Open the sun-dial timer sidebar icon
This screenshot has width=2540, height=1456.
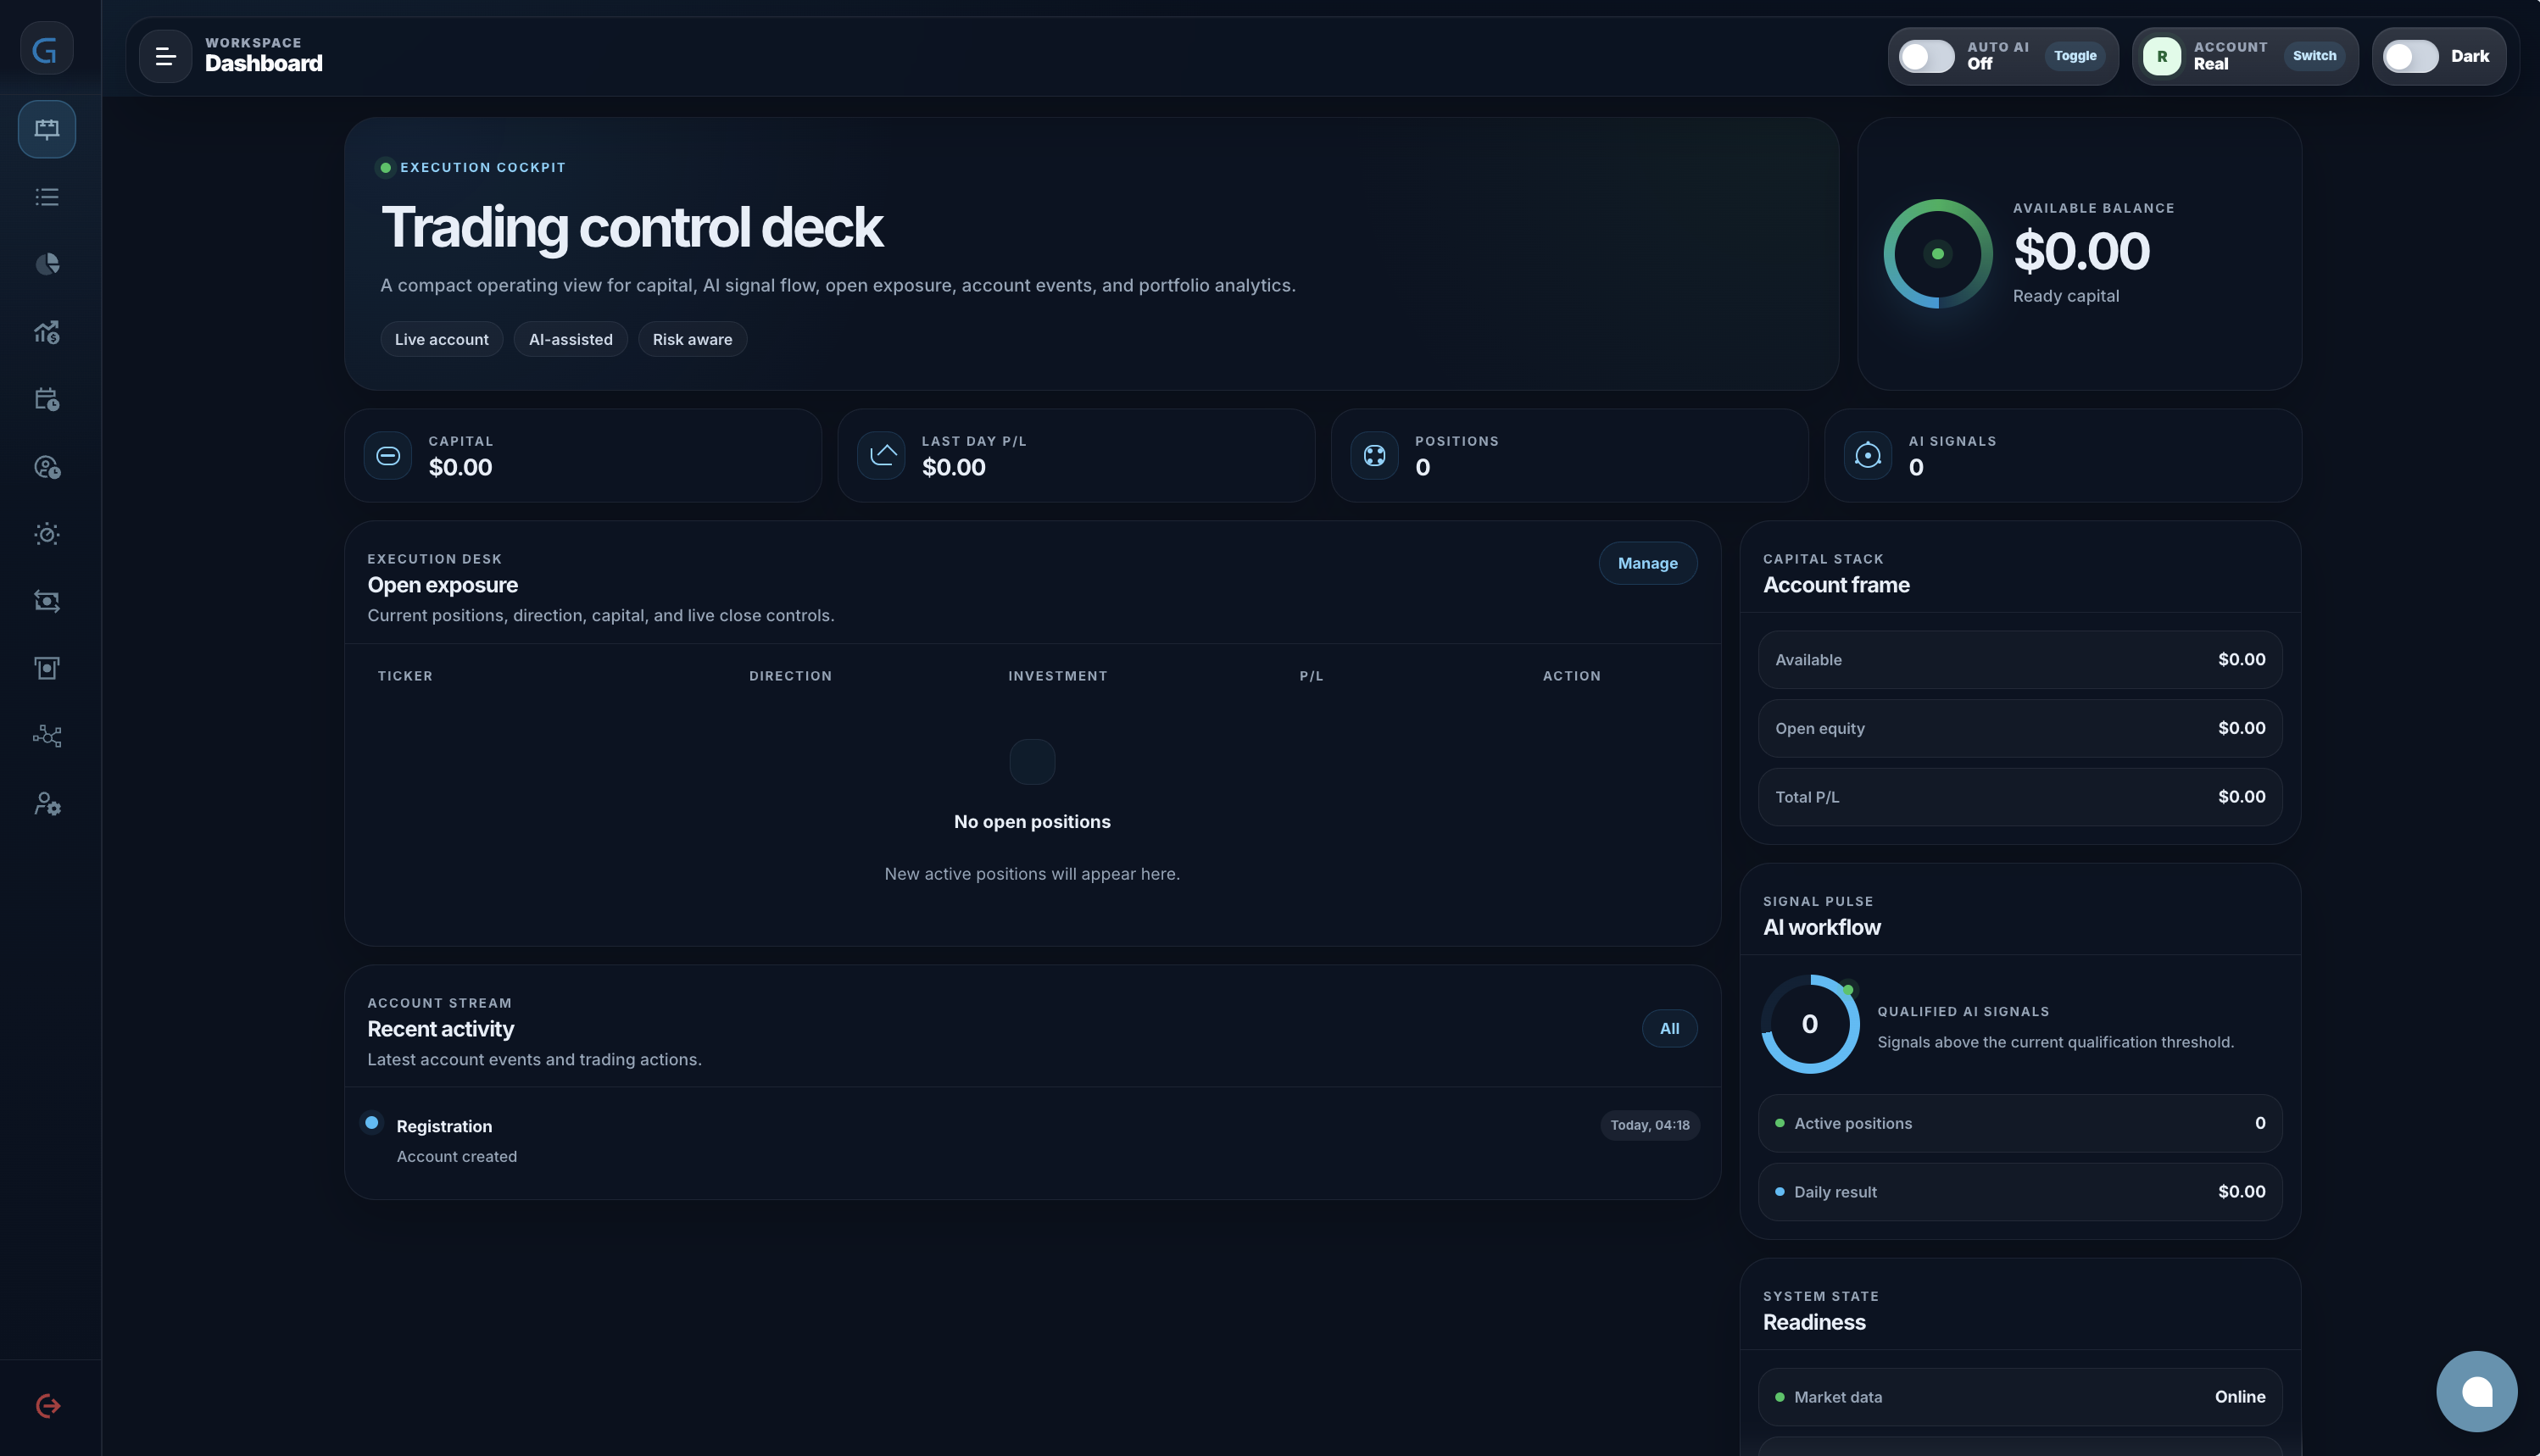pyautogui.click(x=47, y=534)
